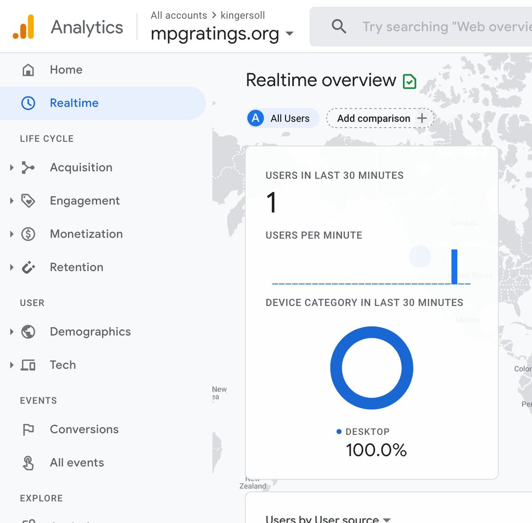This screenshot has width=532, height=523.
Task: Click the Realtime overview status checkmark
Action: (410, 81)
